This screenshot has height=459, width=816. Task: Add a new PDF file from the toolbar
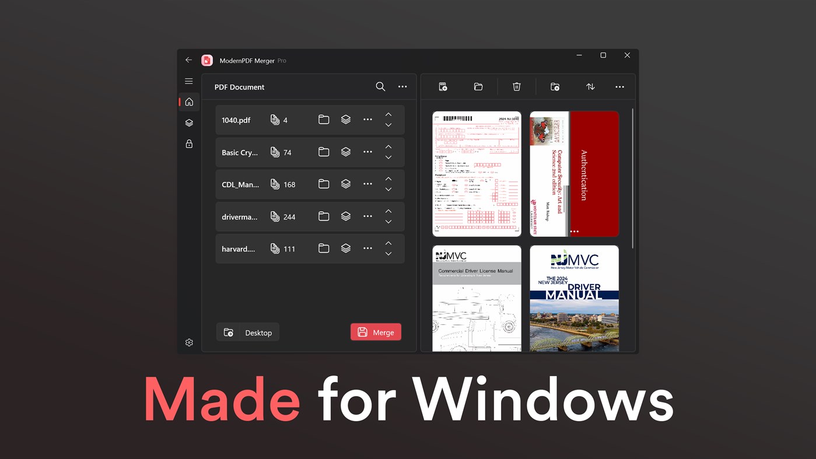tap(443, 86)
